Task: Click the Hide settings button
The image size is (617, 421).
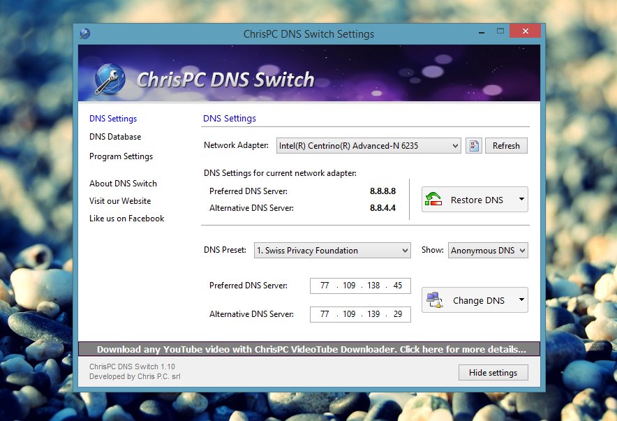Action: pos(493,373)
